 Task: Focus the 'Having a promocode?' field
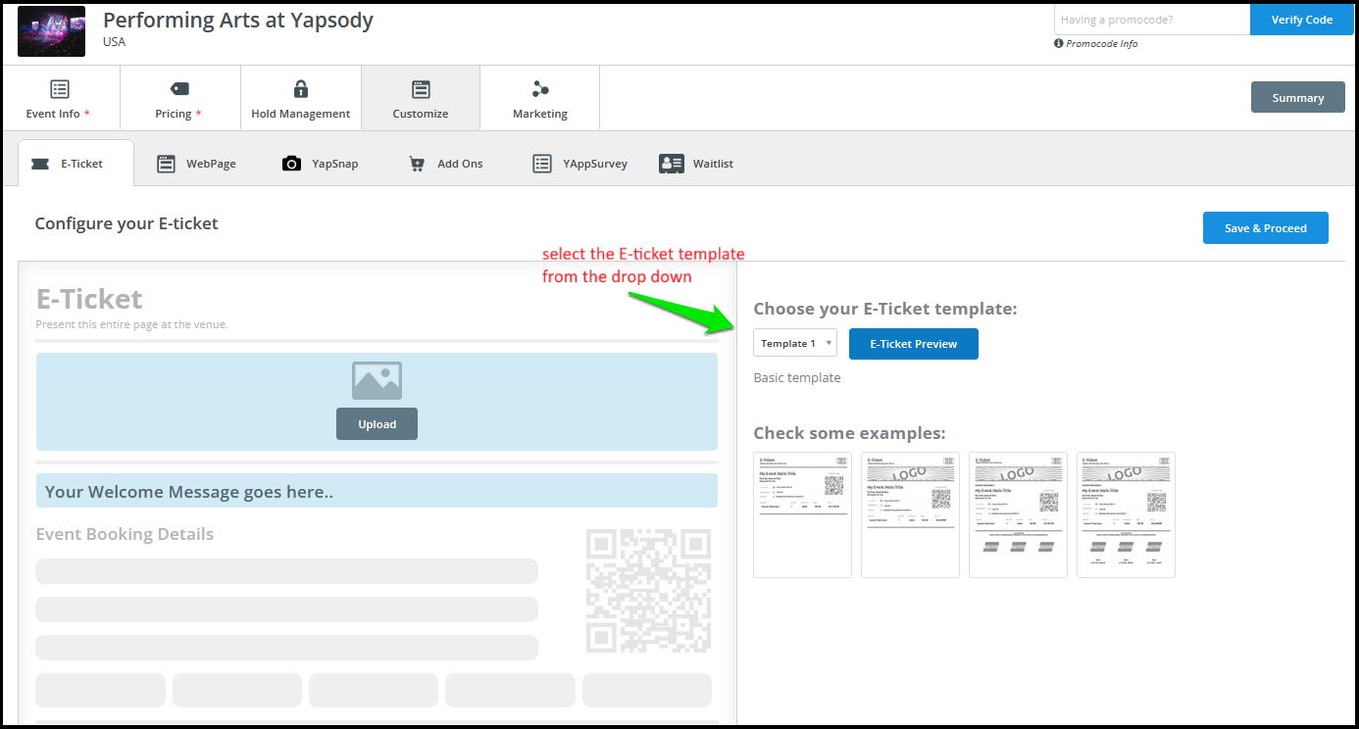coord(1152,20)
